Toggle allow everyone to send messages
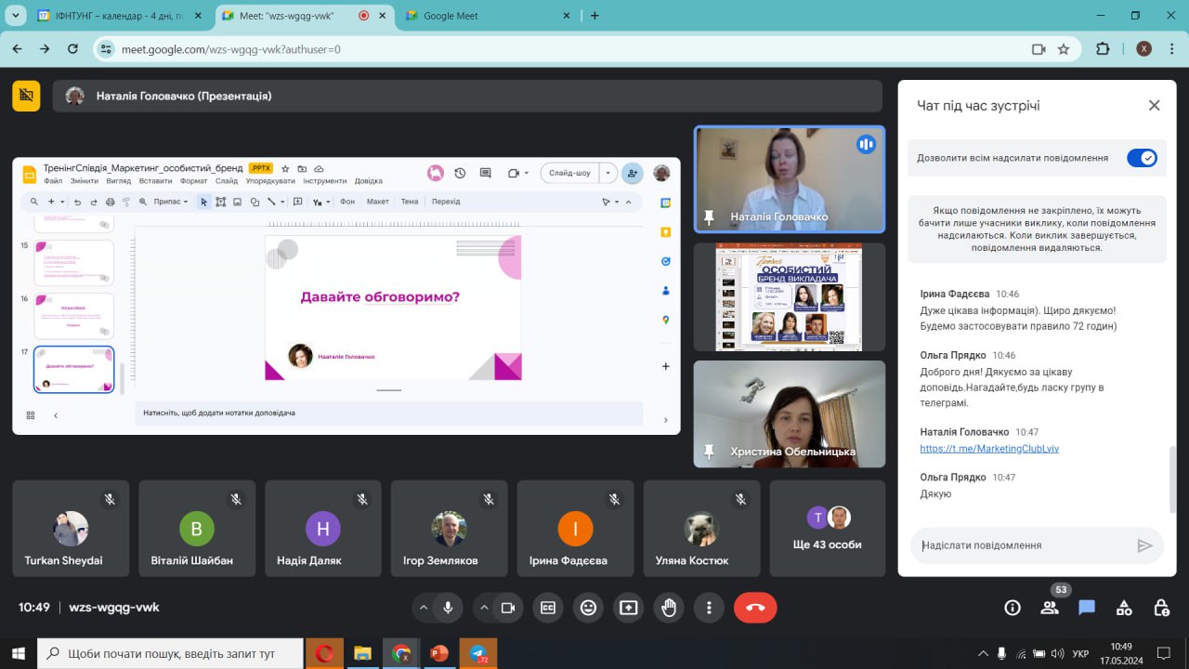Screen dimensions: 1189x669 [1142, 158]
